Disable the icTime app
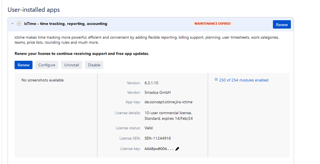320x164 pixels. pos(94,65)
